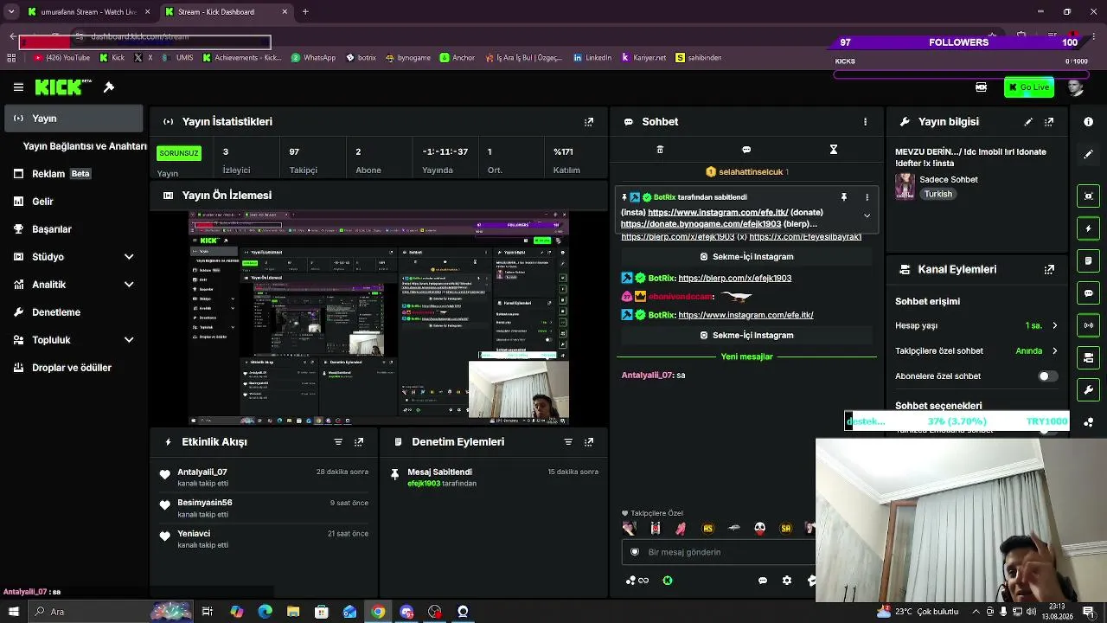Toggle lightning activity feed panel button
Viewport: 1107px width, 623px height.
(x=1089, y=228)
